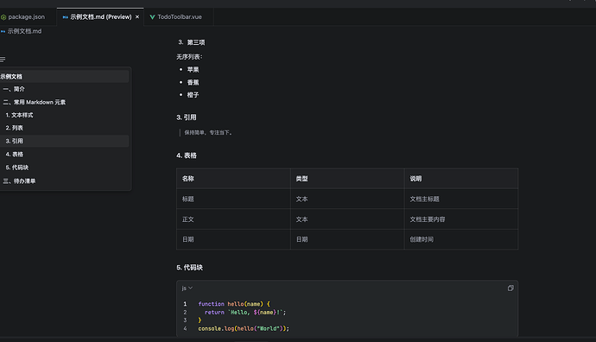Go to 一、简介 outline entry
The height and width of the screenshot is (342, 596).
point(64,89)
